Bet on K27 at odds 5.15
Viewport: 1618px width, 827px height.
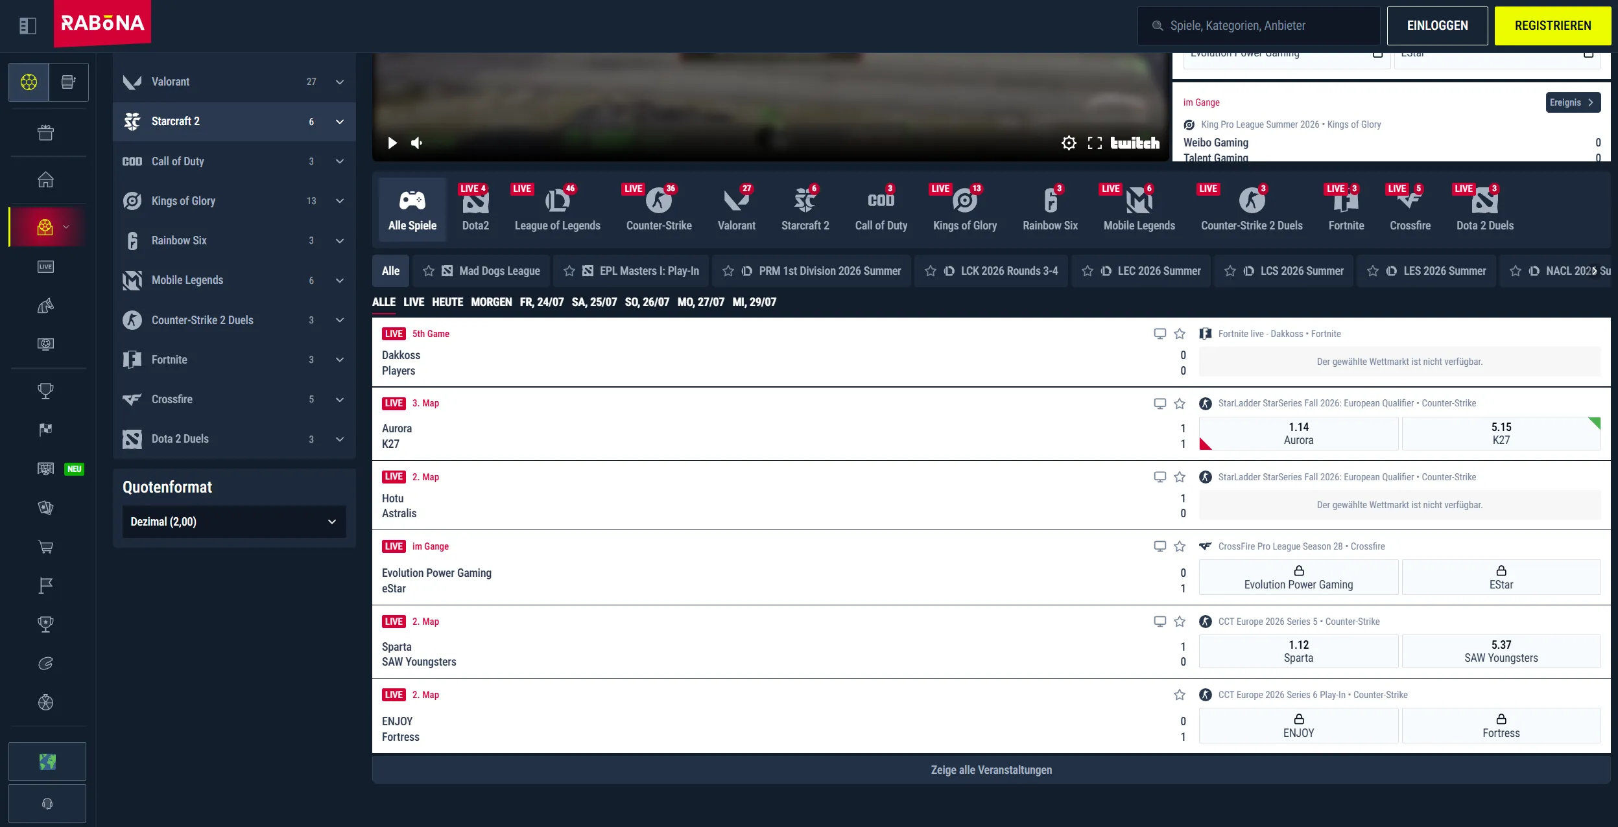(x=1501, y=434)
